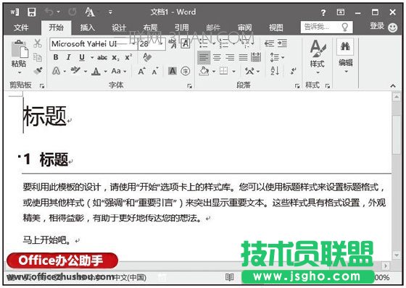Click the Ribbon display options icon

341,12
